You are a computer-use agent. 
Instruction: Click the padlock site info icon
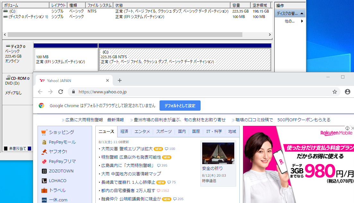pos(73,92)
